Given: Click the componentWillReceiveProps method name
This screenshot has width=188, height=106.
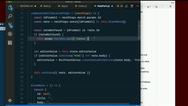Looking at the screenshot, I should click(x=50, y=13).
